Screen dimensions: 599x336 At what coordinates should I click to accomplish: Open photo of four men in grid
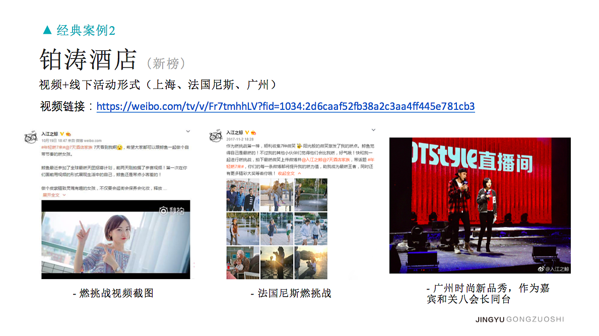click(243, 195)
